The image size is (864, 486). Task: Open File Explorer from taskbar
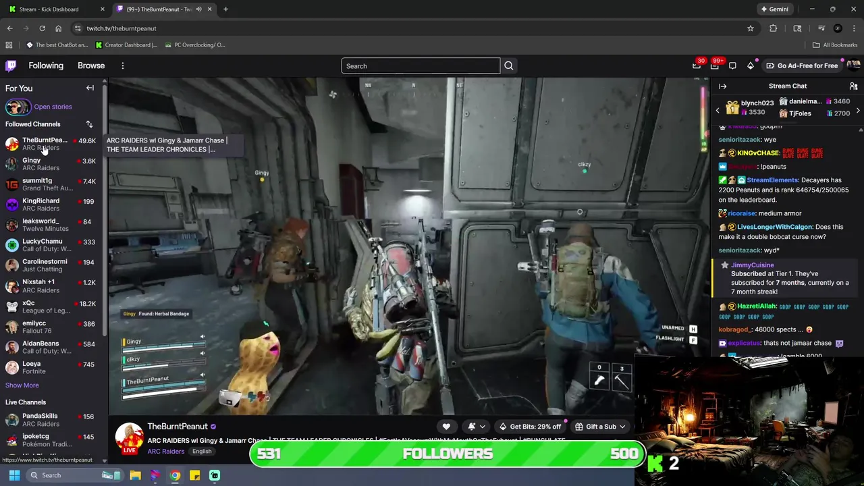[135, 475]
